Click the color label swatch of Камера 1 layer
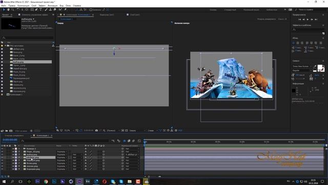Screen dimensions: 328x185 point(16,149)
